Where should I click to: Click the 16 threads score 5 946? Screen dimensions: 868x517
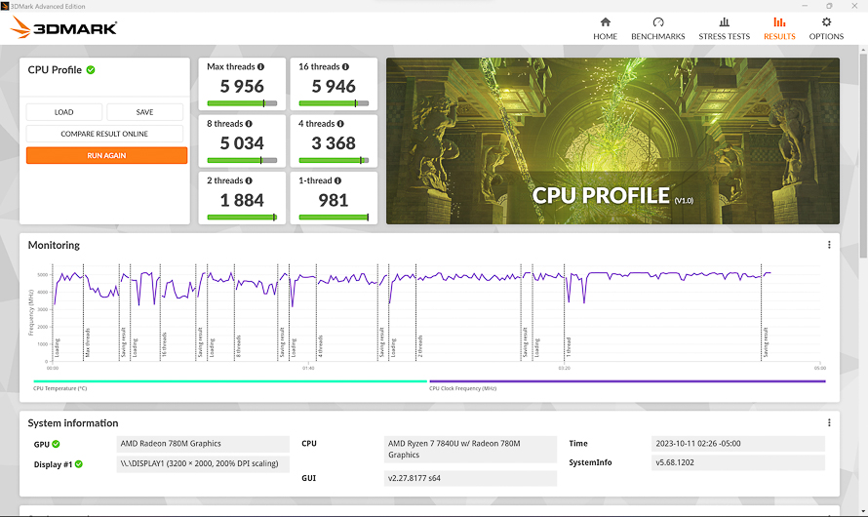point(334,87)
